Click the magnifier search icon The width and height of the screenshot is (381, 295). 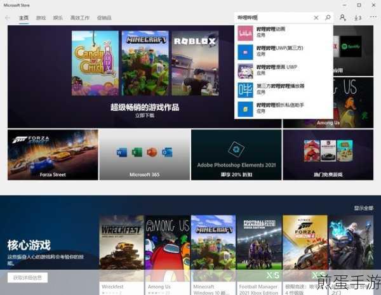(x=328, y=18)
